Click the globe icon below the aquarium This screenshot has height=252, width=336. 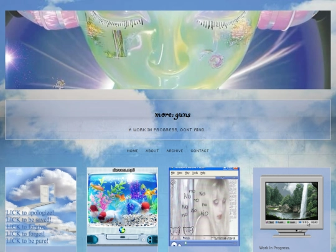pos(122,230)
